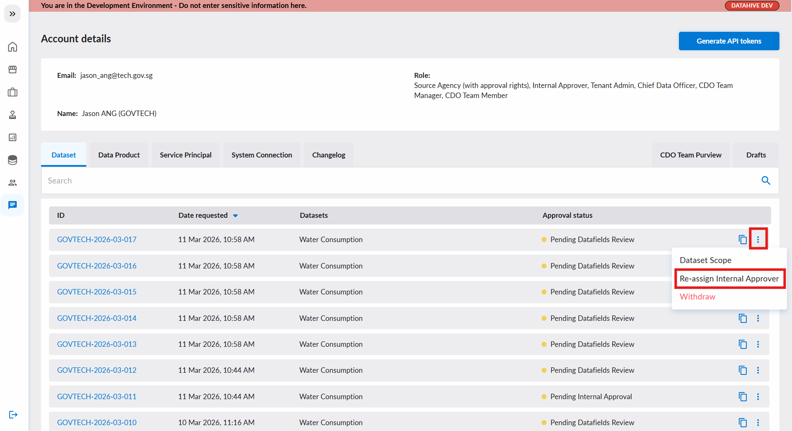
Task: Copy icon for GOVTECH-2026-03-014 row
Action: [743, 318]
